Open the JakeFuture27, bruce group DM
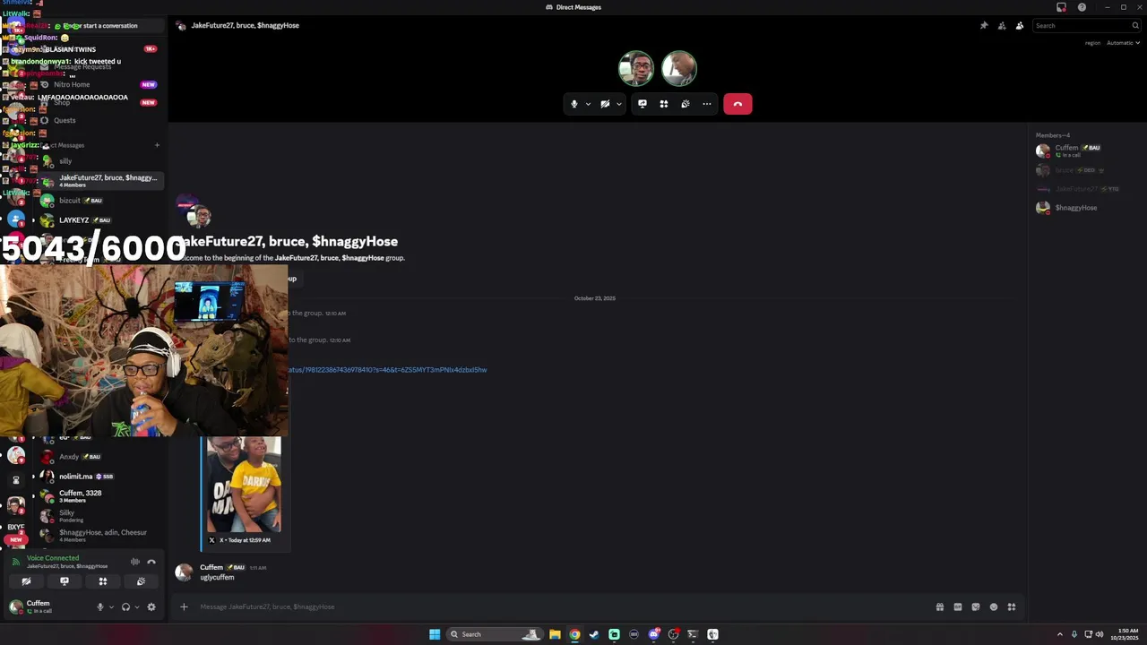Screen dimensions: 1147x645 click(100, 180)
